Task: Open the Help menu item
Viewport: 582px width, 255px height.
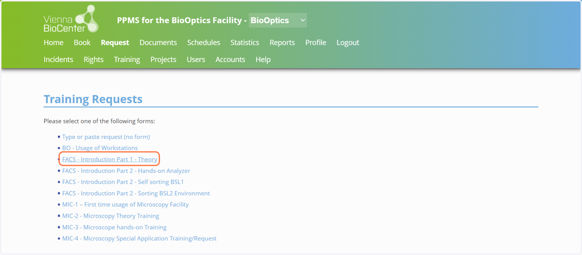Action: [263, 60]
